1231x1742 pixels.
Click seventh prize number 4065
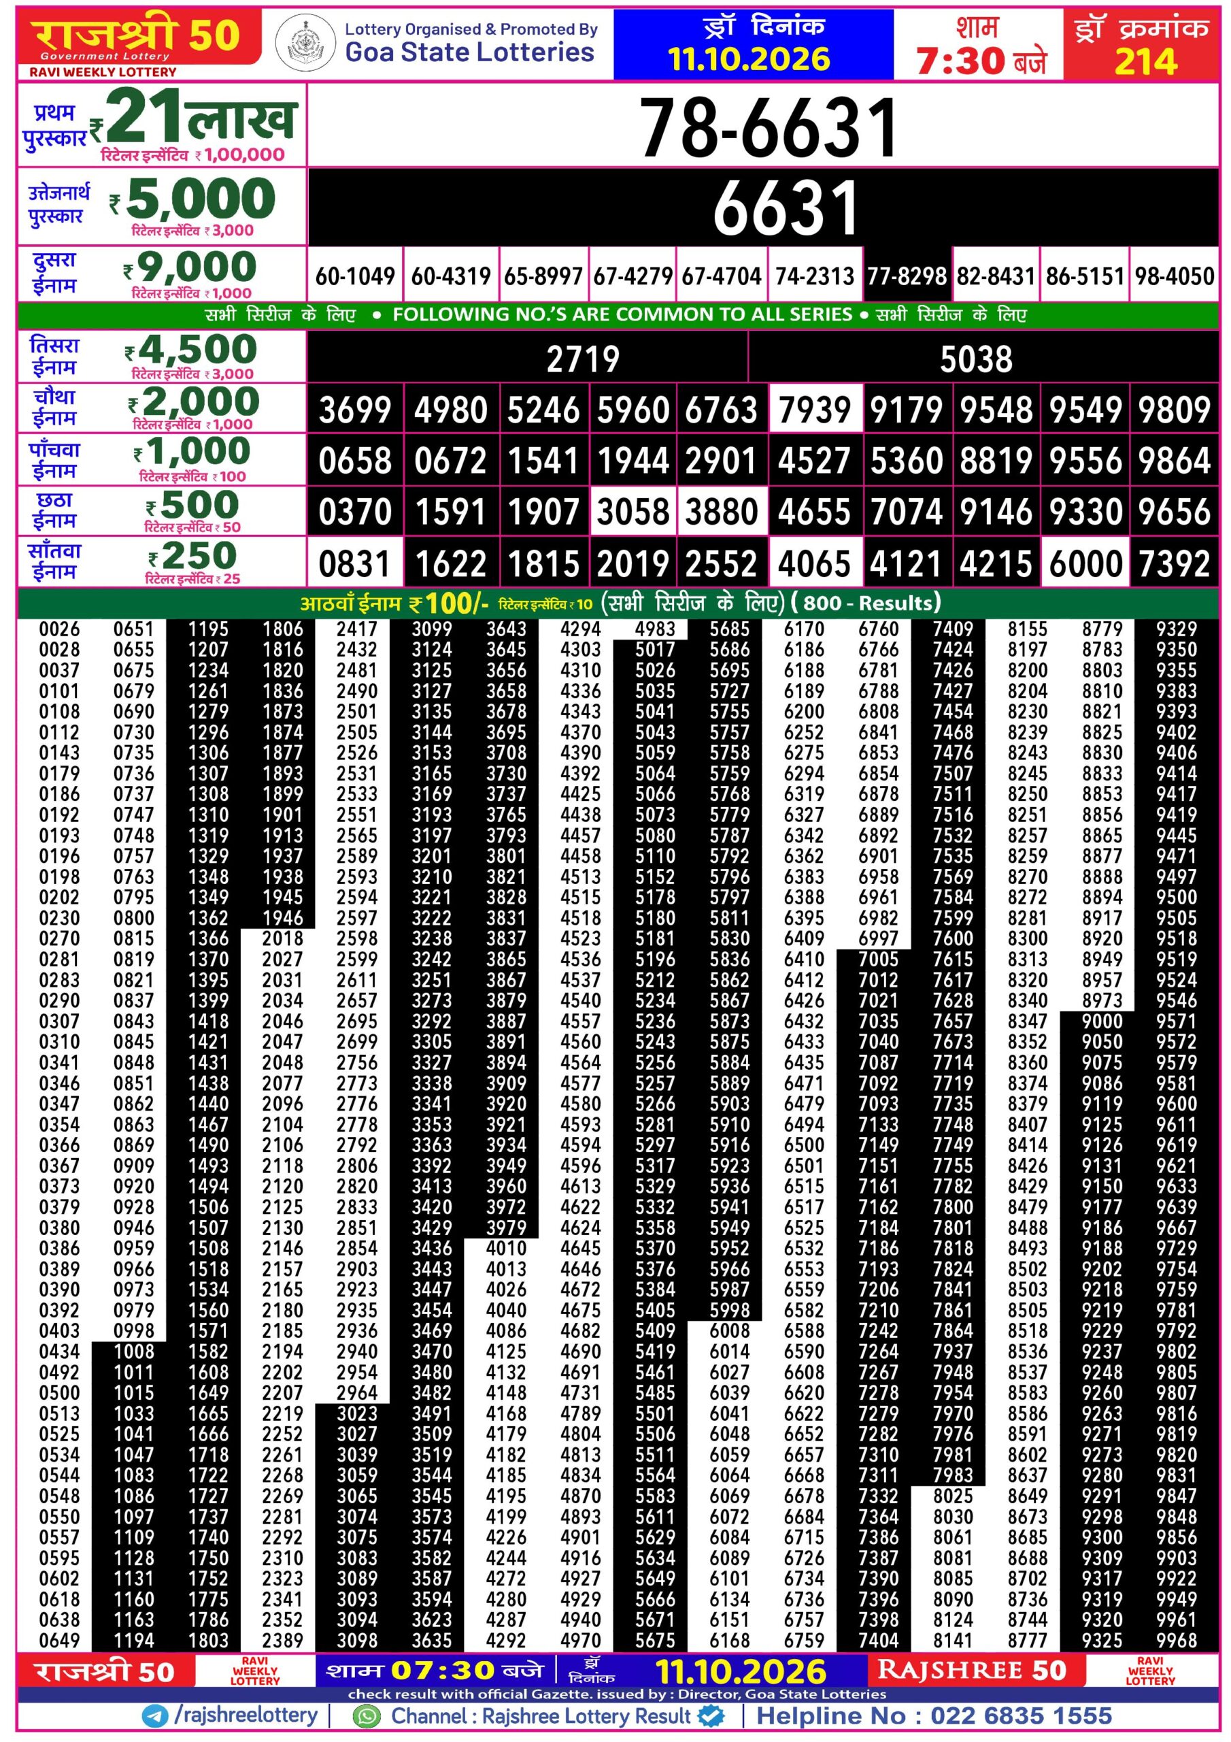coord(815,563)
